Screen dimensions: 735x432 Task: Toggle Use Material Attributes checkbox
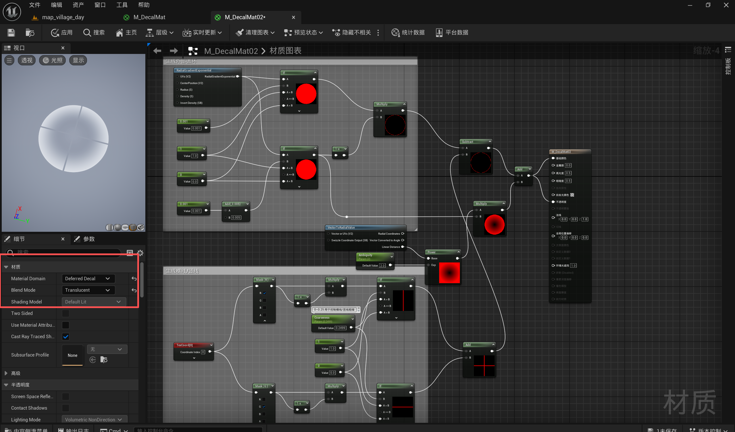65,325
